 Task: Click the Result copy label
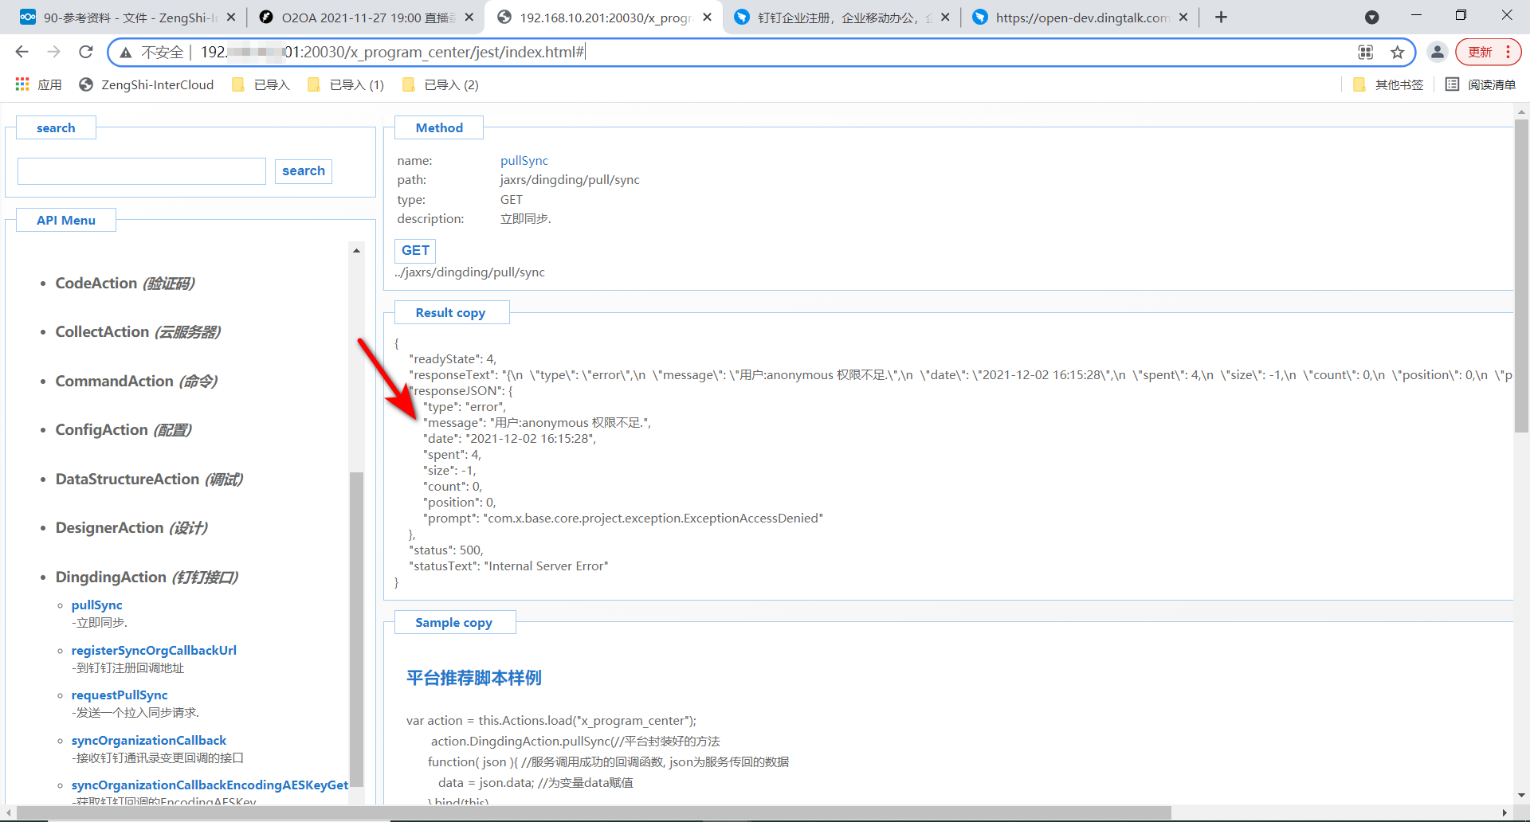click(x=450, y=313)
